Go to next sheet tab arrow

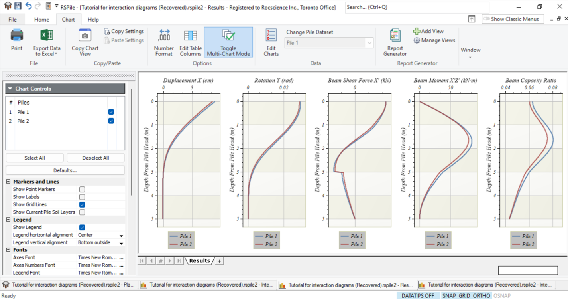(x=170, y=261)
